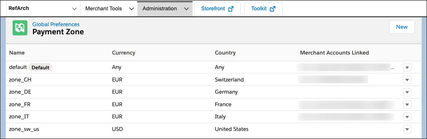The height and width of the screenshot is (139, 427).
Task: Open the Administration menu
Action: click(165, 9)
